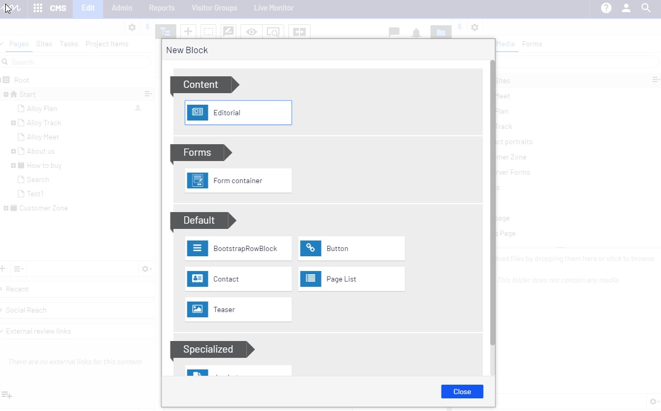Click the Teaser block image icon
Image resolution: width=661 pixels, height=411 pixels.
tap(197, 309)
